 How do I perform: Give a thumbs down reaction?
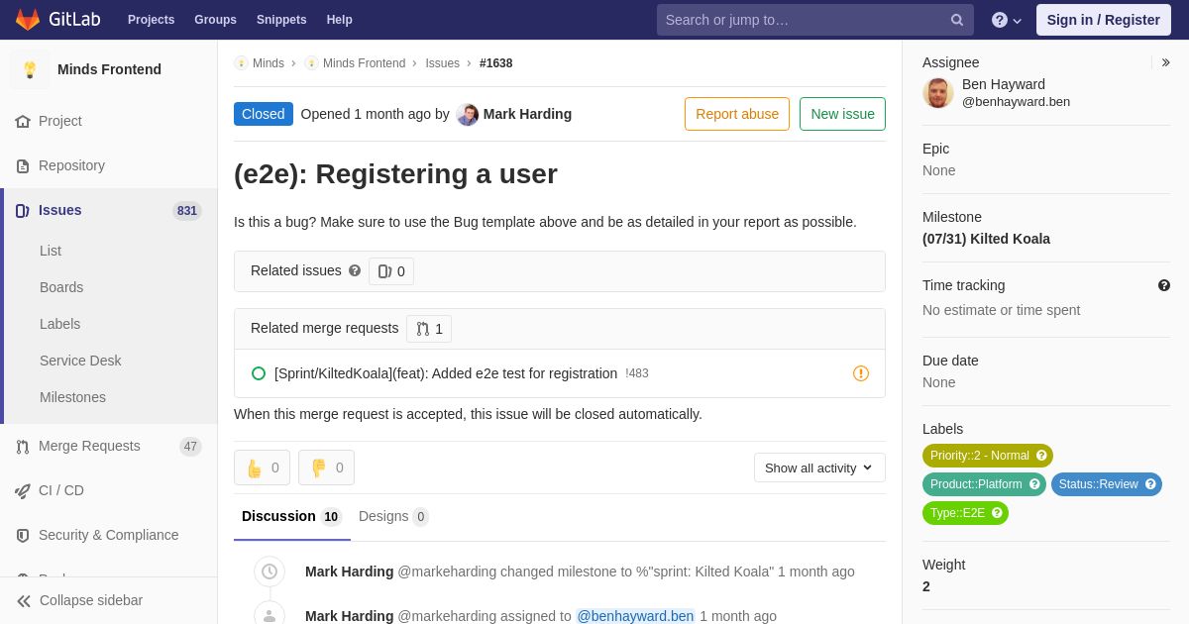(326, 468)
